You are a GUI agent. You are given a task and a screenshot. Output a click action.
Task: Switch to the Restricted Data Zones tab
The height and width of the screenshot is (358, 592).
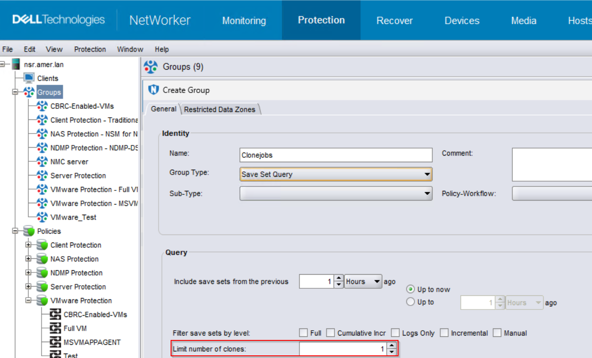coord(220,109)
